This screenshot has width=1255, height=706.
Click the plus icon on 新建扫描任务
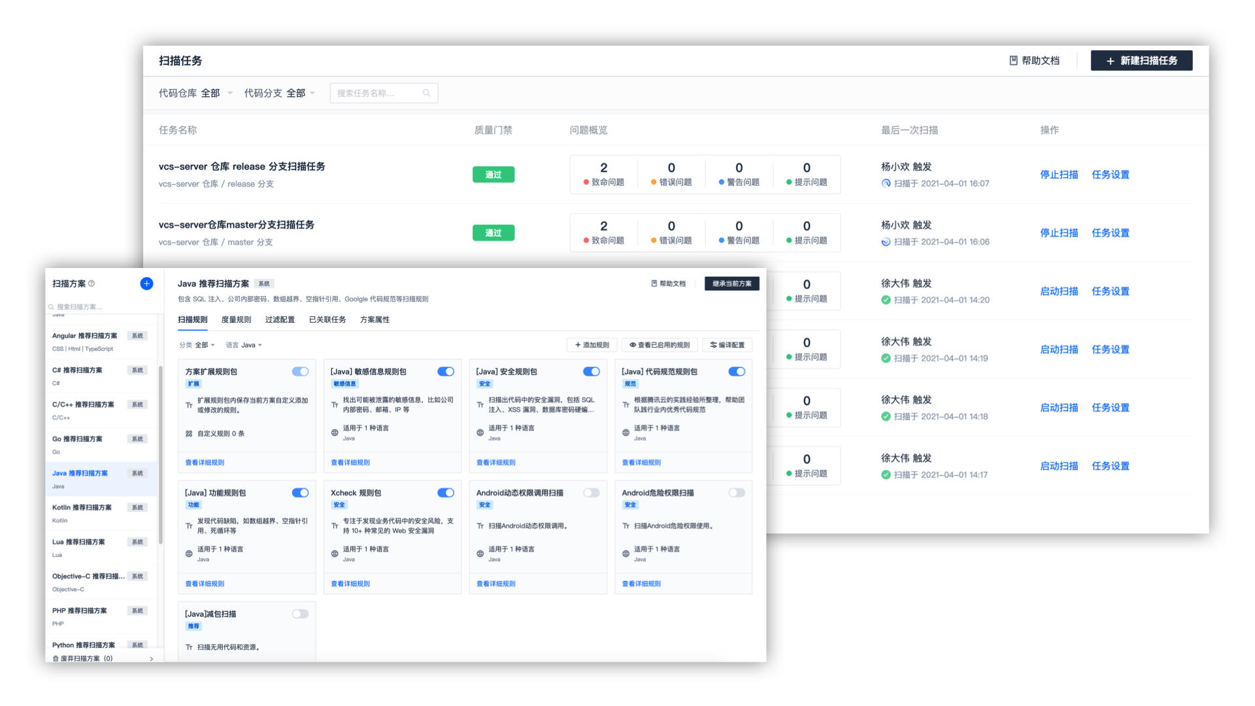1110,61
